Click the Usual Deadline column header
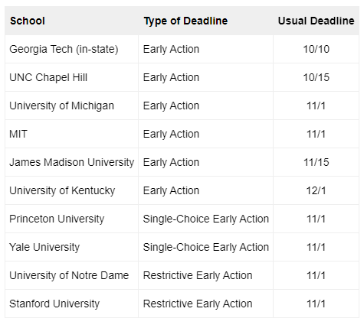 (316, 21)
